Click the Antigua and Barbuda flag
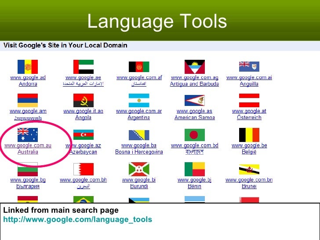The image size is (320, 240). (x=194, y=67)
